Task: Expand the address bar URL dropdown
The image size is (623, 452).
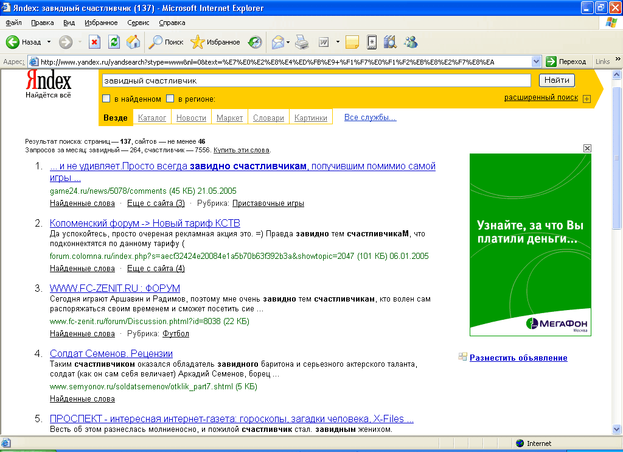Action: point(536,62)
